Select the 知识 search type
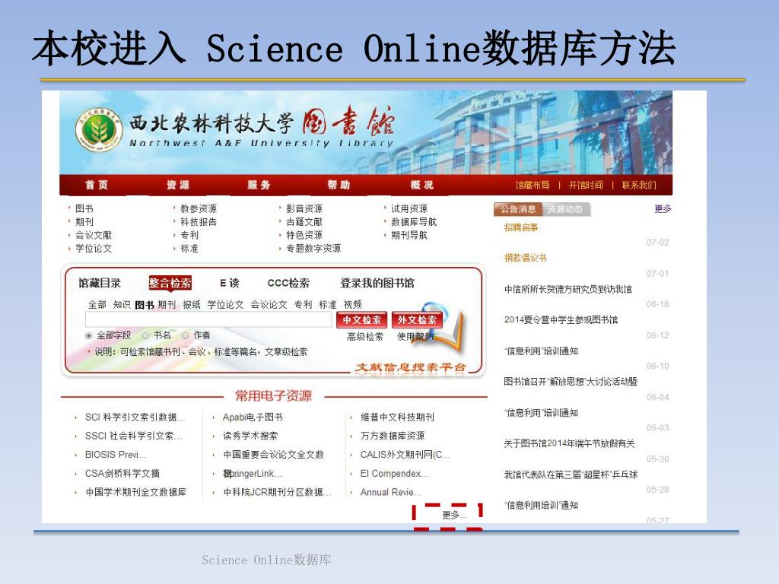 click(x=121, y=304)
